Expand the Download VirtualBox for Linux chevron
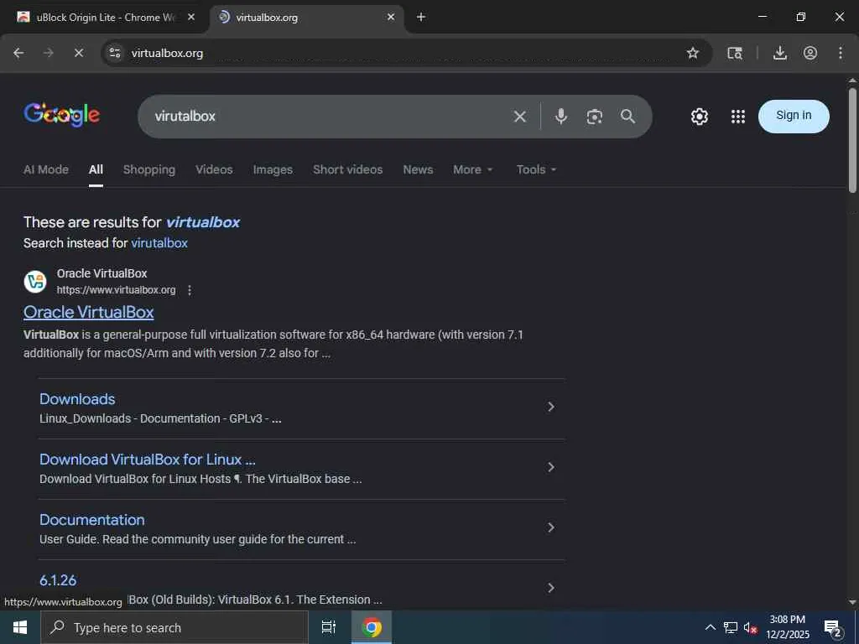Viewport: 859px width, 644px height. pyautogui.click(x=551, y=467)
